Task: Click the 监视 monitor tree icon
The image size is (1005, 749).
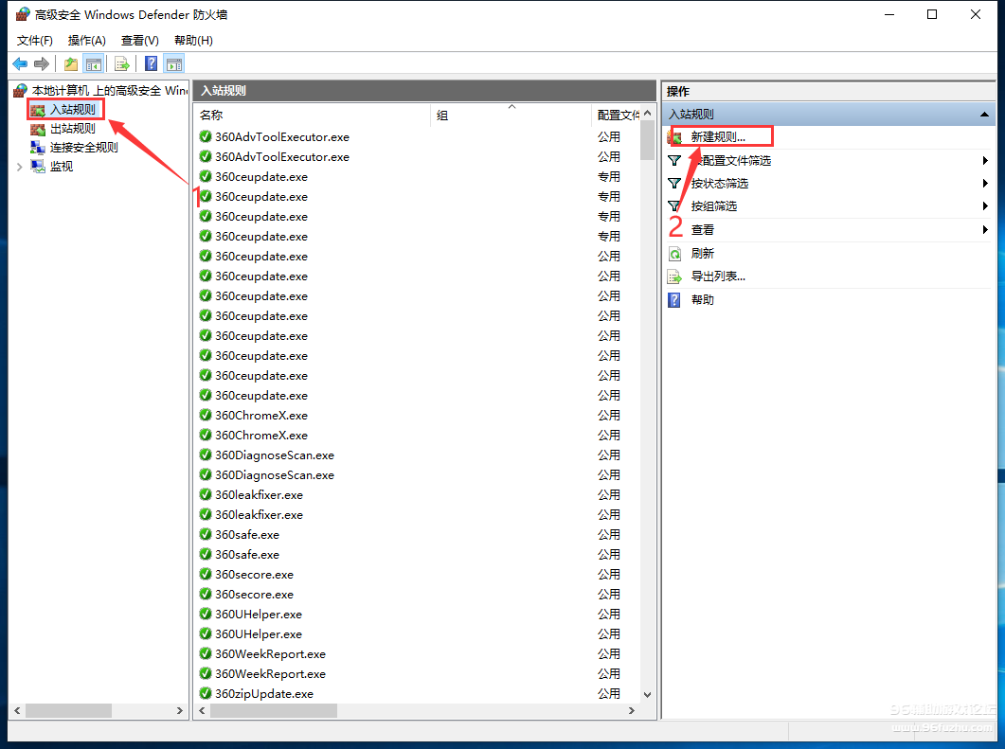Action: tap(38, 167)
